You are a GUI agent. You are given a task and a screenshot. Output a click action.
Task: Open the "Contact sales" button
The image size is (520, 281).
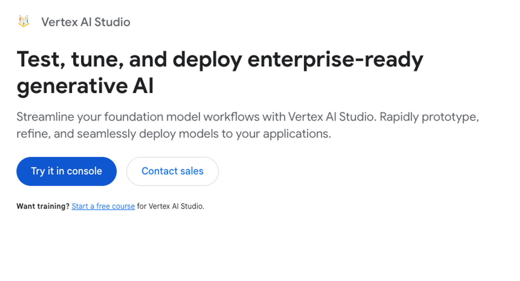pyautogui.click(x=173, y=171)
